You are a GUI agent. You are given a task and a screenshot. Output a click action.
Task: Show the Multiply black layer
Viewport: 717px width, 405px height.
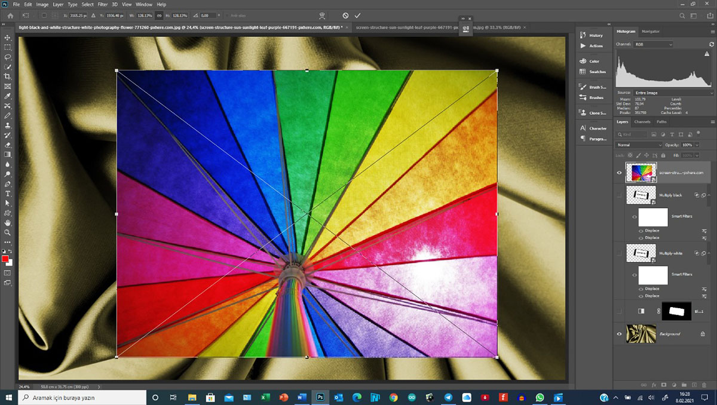pos(619,195)
